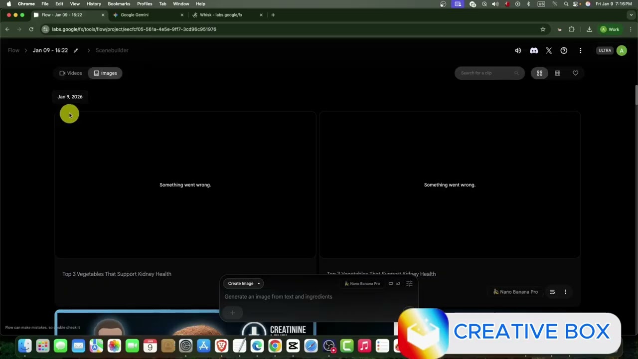Open prompt settings sliders icon
The height and width of the screenshot is (359, 638).
click(409, 284)
